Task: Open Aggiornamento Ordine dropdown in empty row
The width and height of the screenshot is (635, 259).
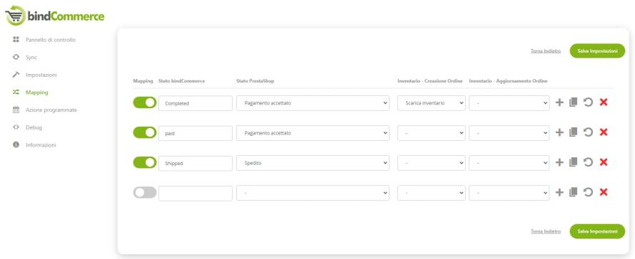Action: pyautogui.click(x=509, y=193)
